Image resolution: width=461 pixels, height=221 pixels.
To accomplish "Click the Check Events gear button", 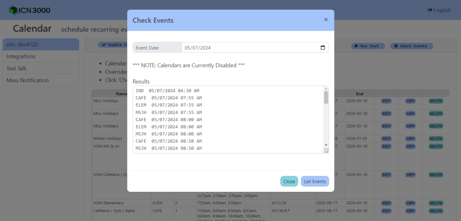I will coord(411,46).
